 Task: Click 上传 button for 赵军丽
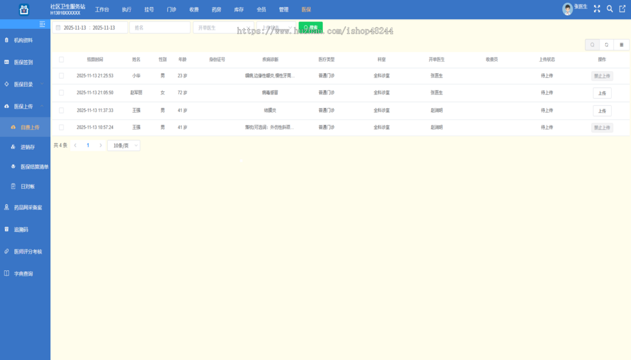coord(602,93)
